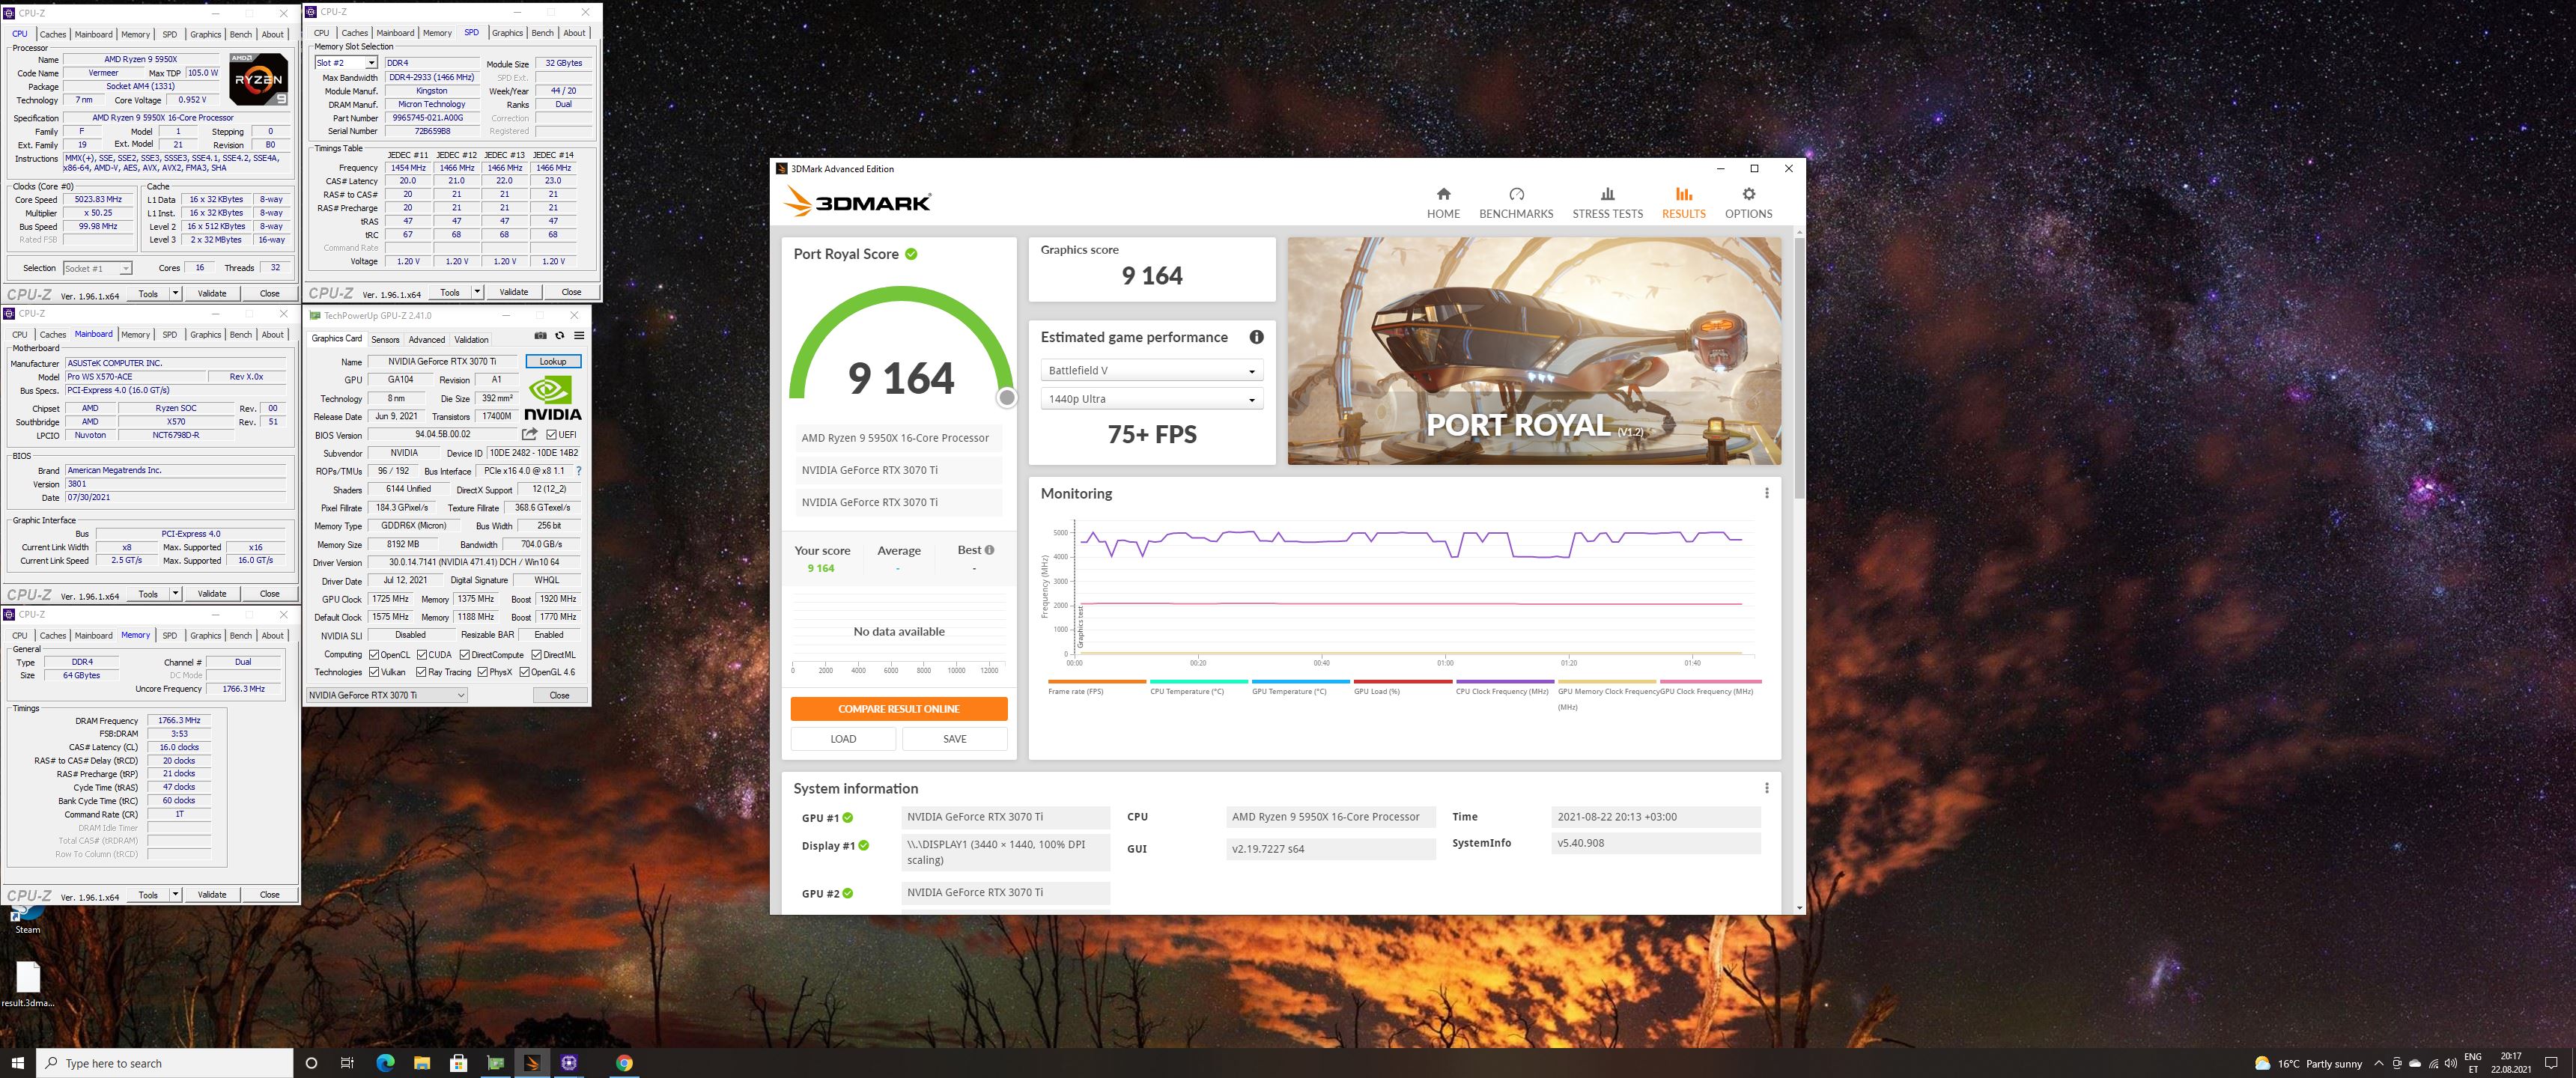Show hidden system tray icons

pos(2379,1063)
